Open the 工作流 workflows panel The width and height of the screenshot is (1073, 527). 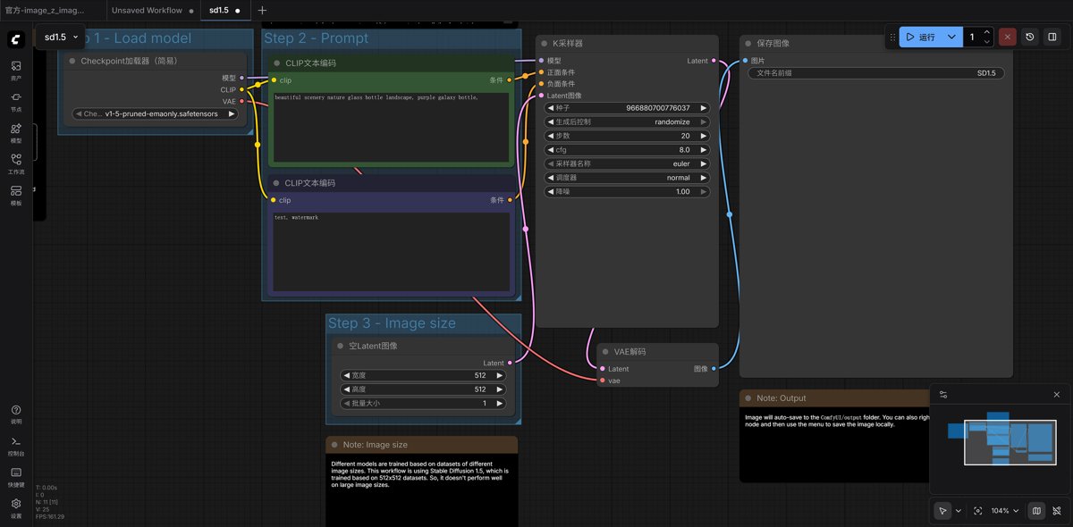16,163
